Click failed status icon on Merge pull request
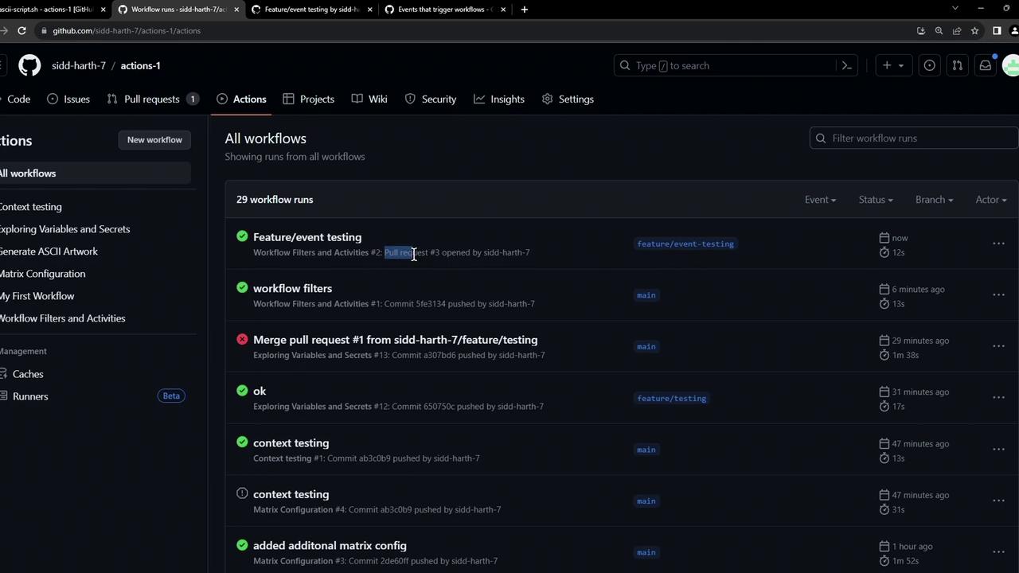Image resolution: width=1019 pixels, height=573 pixels. click(242, 339)
